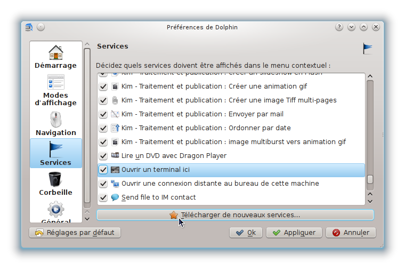Click sidebar scrollbar up arrow at top
405x269 pixels.
[x=87, y=44]
